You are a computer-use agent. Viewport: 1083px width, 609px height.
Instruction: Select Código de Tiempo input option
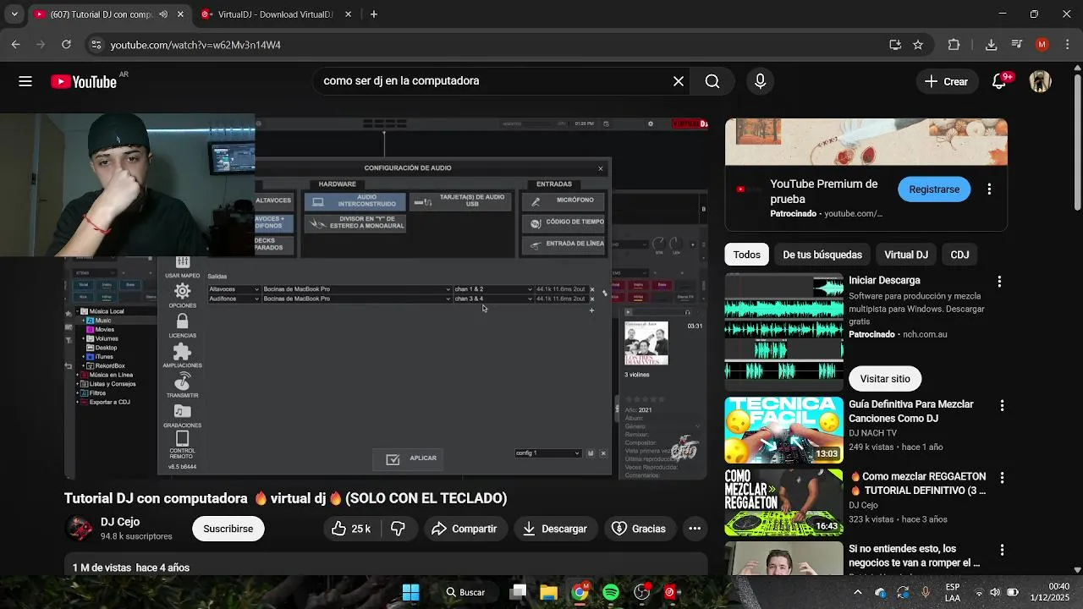click(564, 222)
